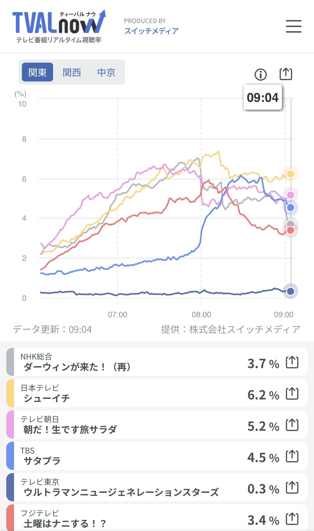This screenshot has height=531, width=314.
Task: Click the TVALnow logo
Action: tap(59, 27)
